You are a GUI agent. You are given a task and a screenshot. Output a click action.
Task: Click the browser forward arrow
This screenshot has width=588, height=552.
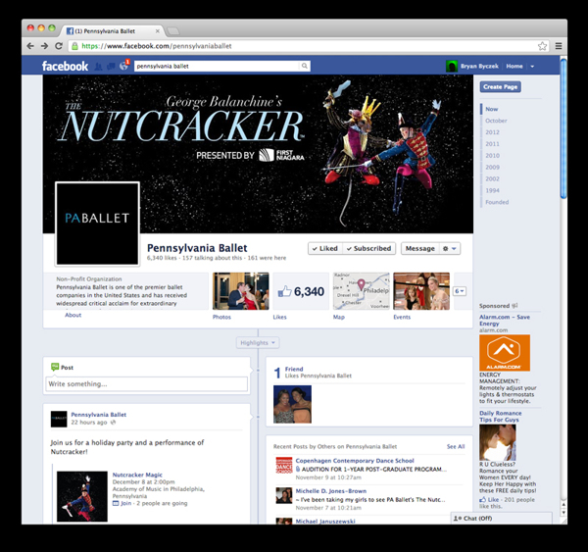point(45,46)
